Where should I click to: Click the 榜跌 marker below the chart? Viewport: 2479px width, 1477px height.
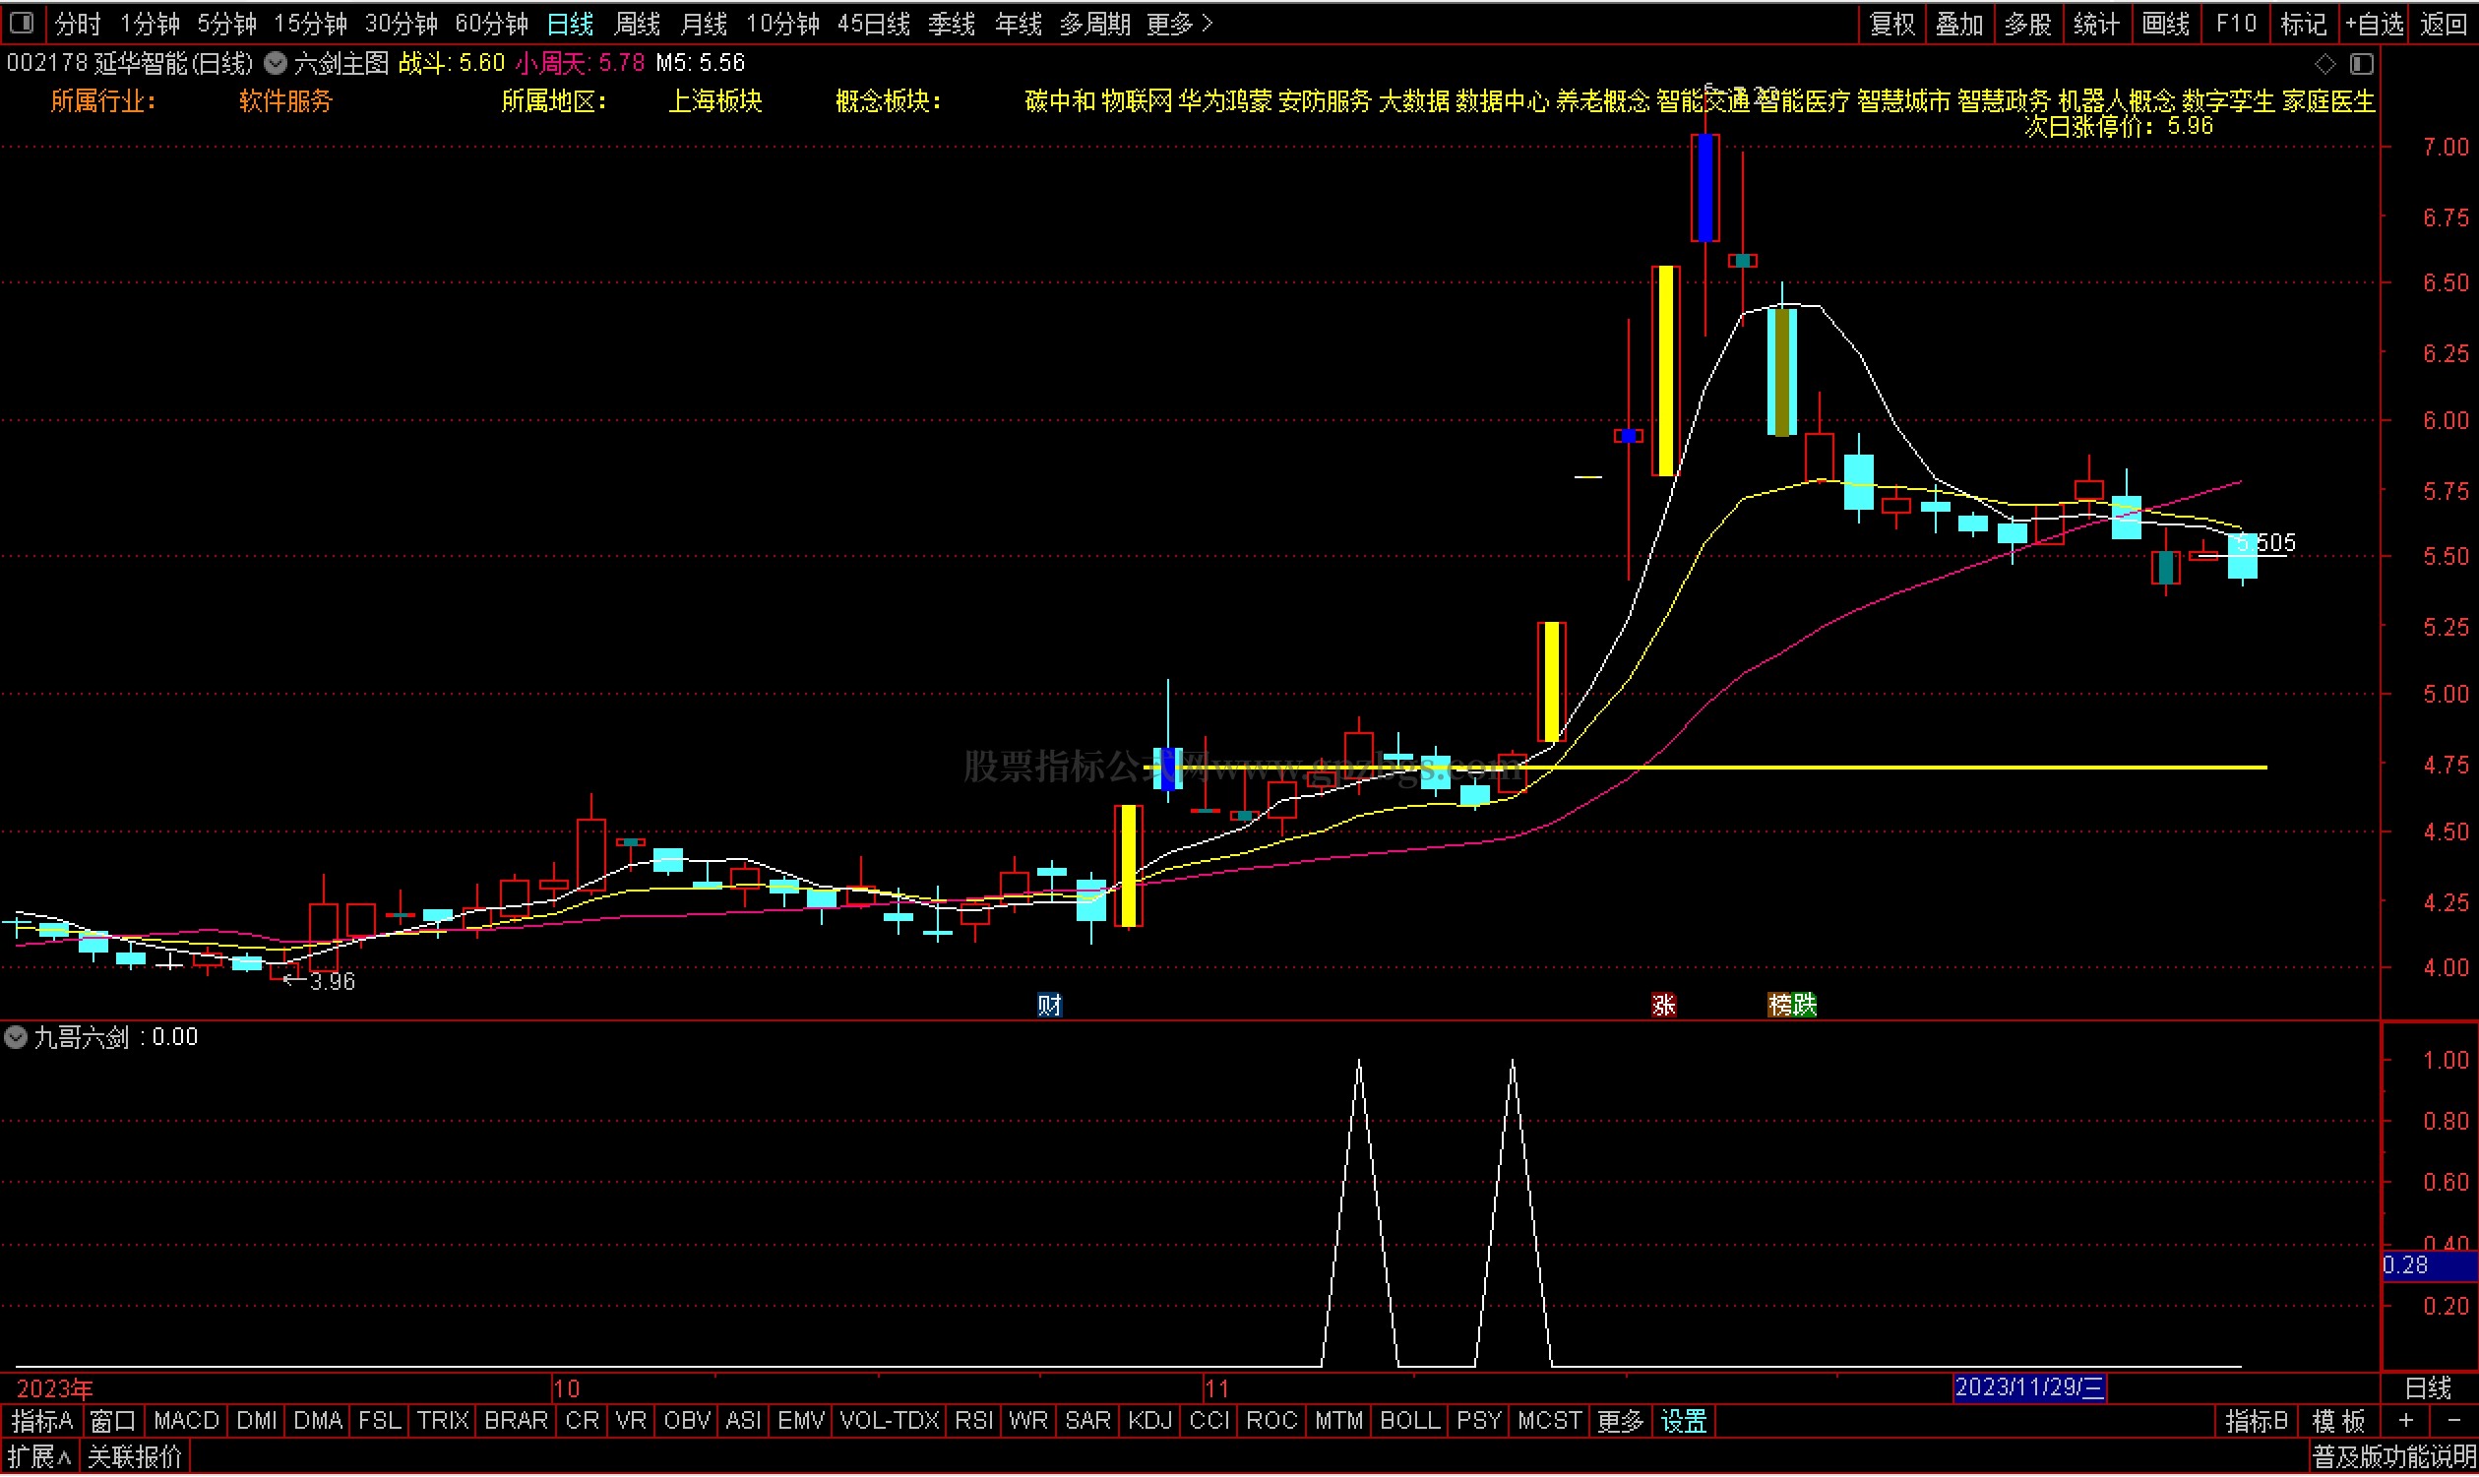pyautogui.click(x=1791, y=1006)
